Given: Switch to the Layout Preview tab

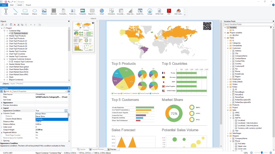Looking at the screenshot, I should (x=97, y=149).
